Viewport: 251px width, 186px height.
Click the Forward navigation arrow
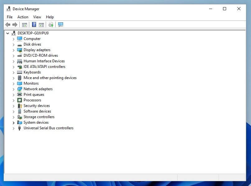point(15,24)
